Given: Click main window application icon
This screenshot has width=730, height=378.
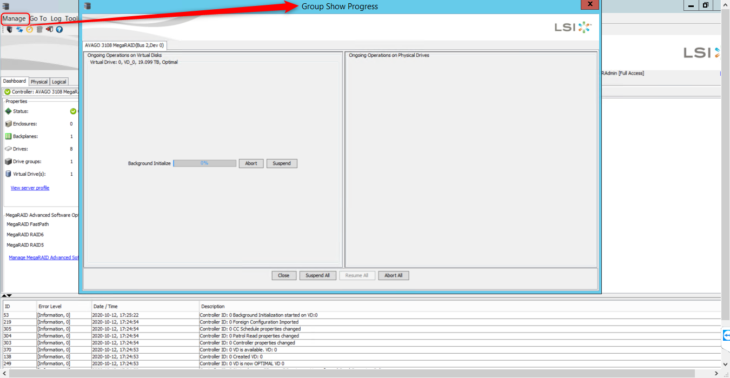Looking at the screenshot, I should pyautogui.click(x=5, y=6).
